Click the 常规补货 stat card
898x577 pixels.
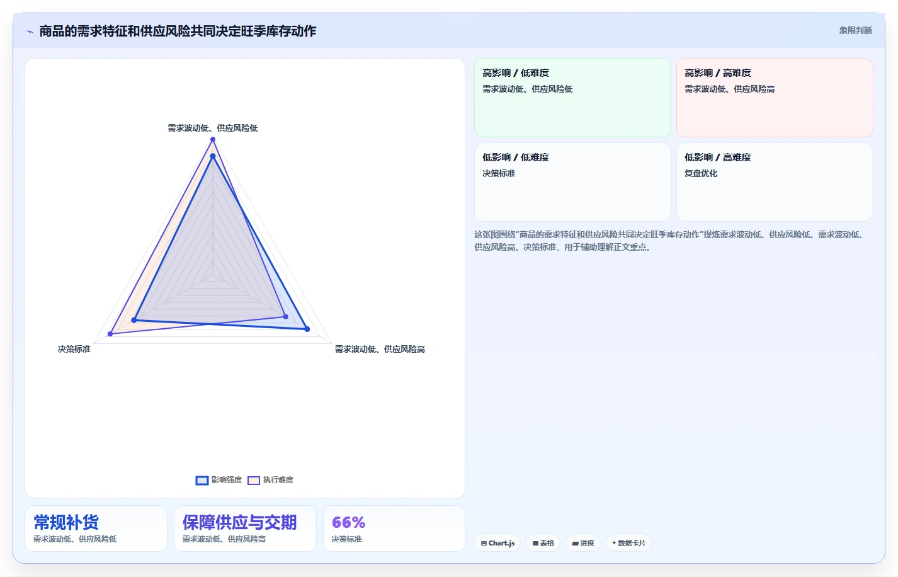pos(96,528)
